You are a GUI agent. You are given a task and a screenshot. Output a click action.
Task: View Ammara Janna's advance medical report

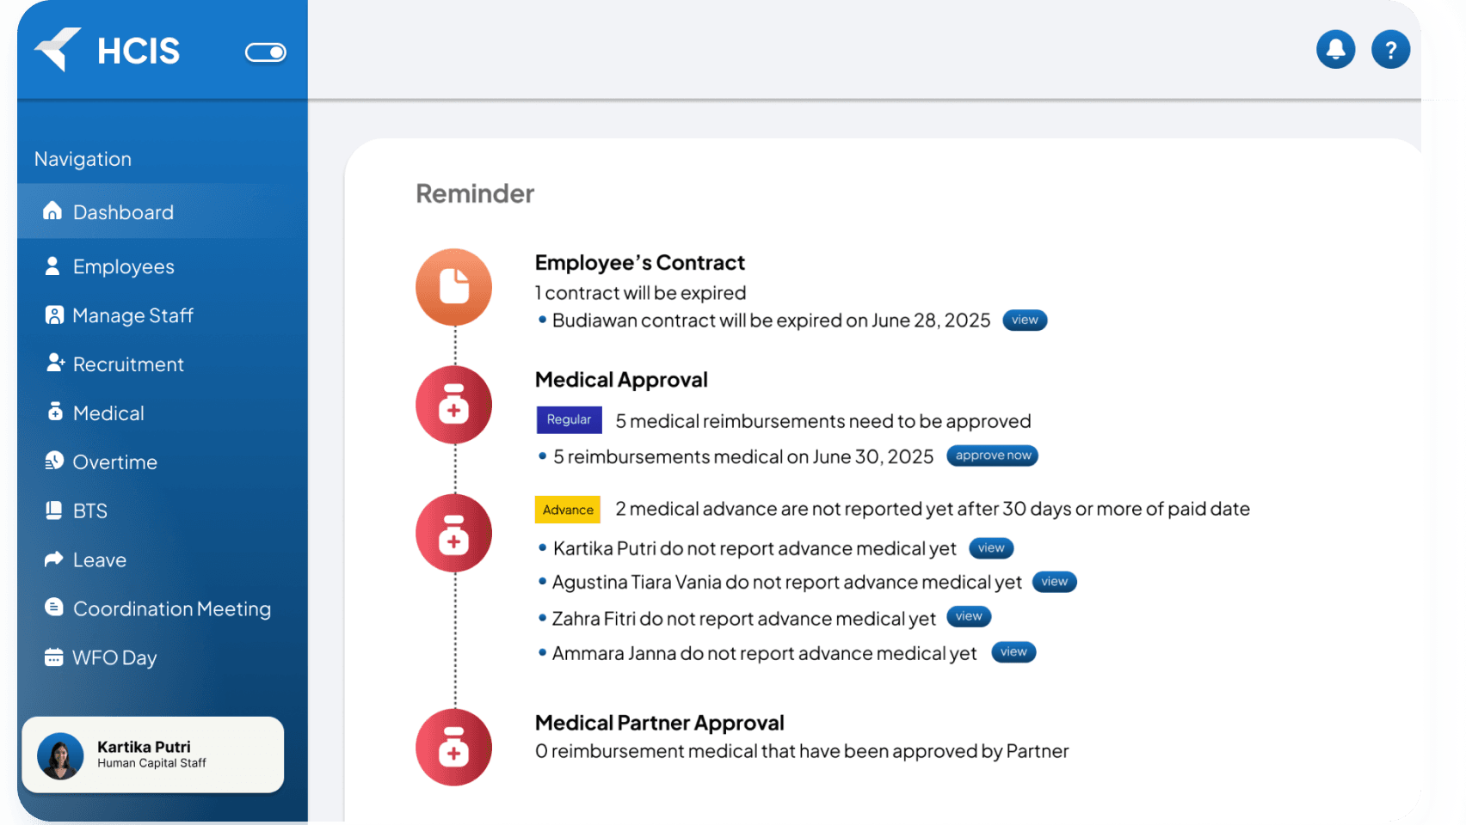[x=1013, y=652]
